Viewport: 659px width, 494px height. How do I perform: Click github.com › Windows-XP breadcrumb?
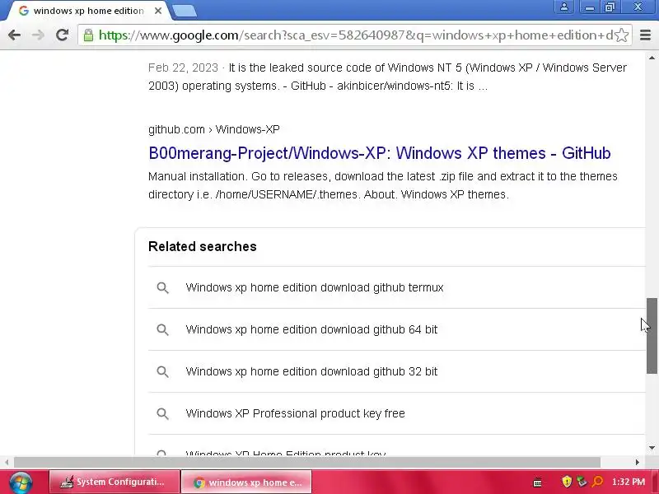214,129
